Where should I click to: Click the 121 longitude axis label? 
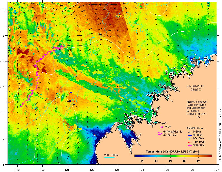pyautogui.click(x=67, y=169)
